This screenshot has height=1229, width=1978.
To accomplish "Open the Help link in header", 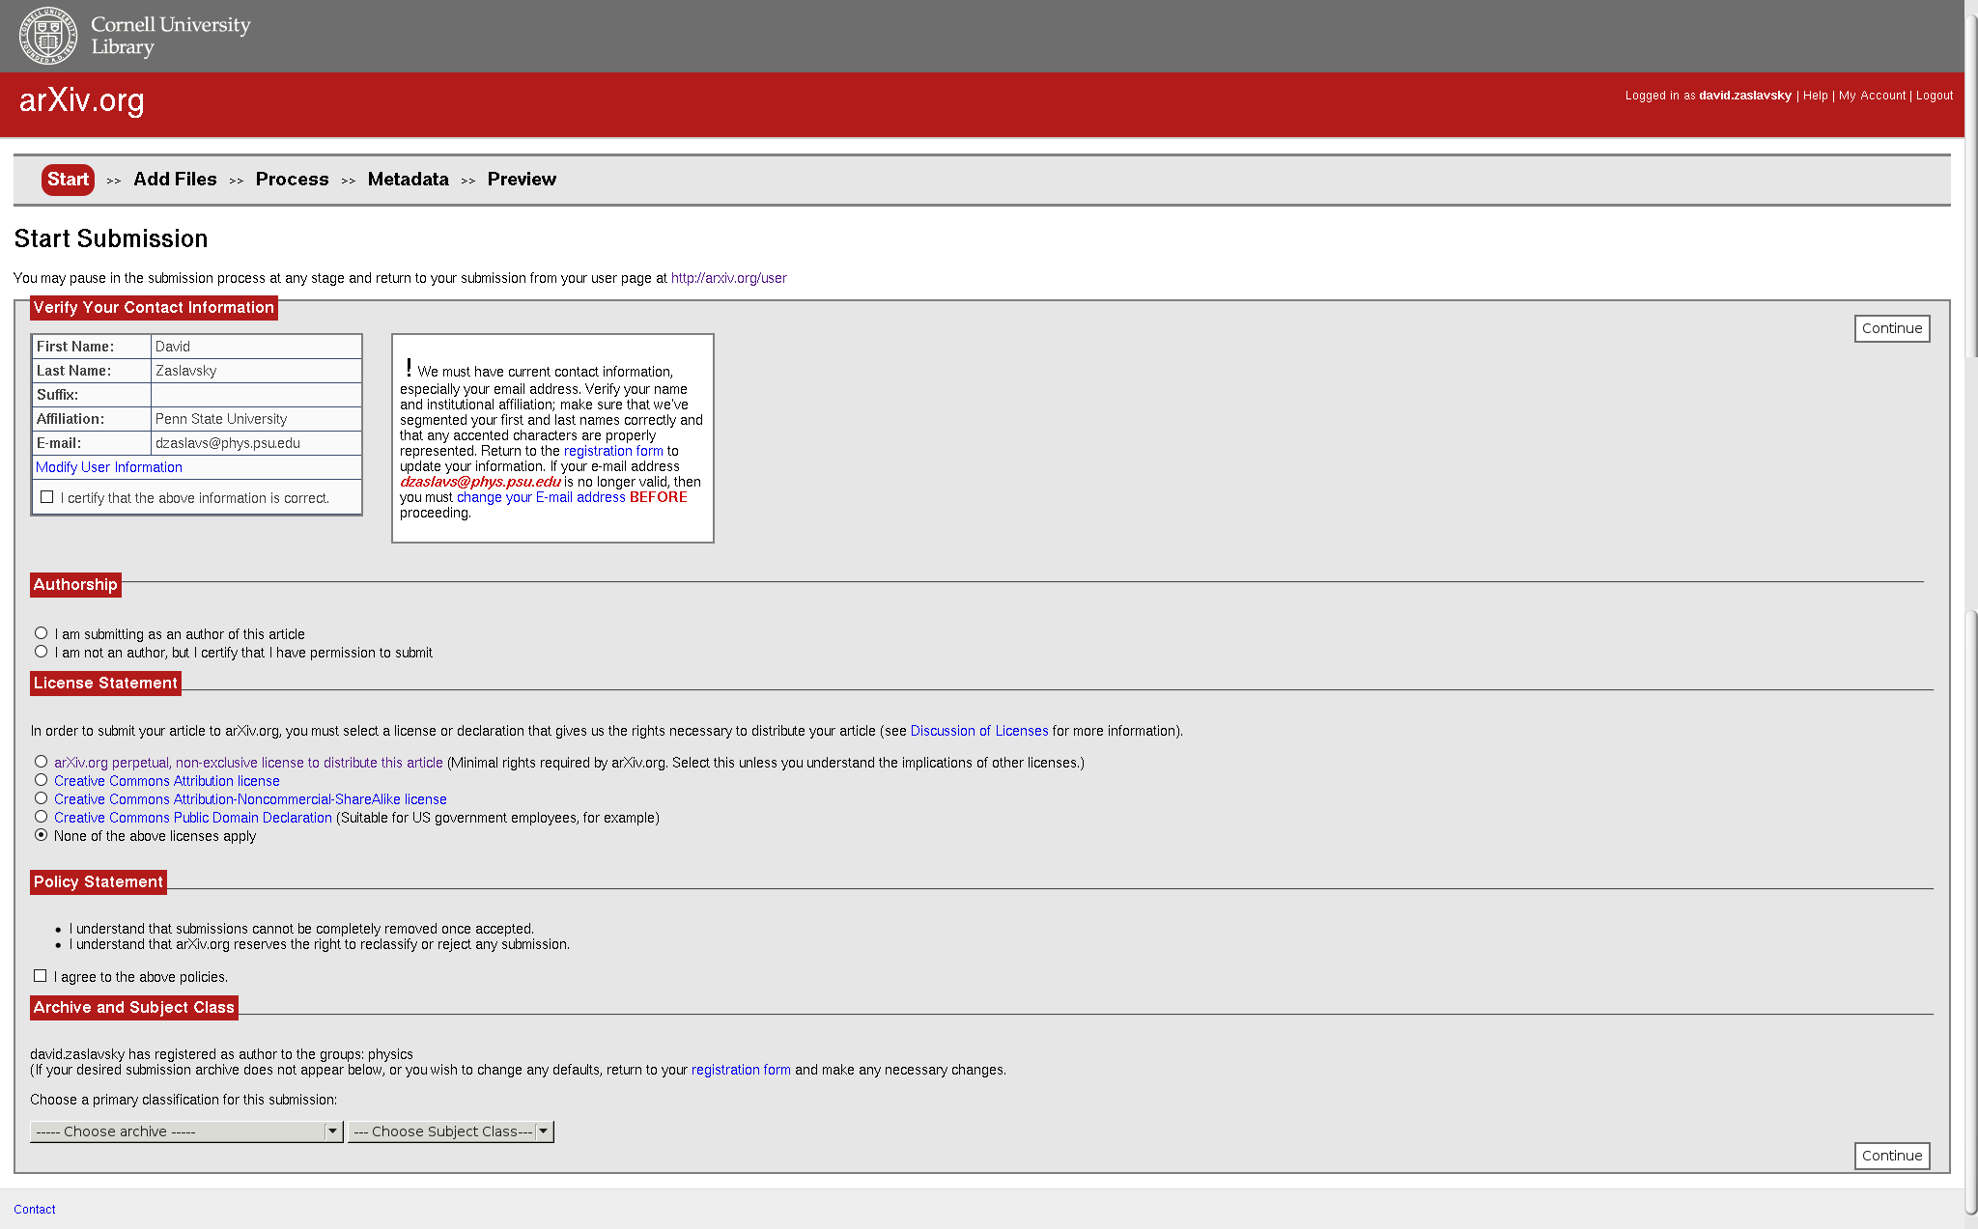I will pyautogui.click(x=1815, y=96).
